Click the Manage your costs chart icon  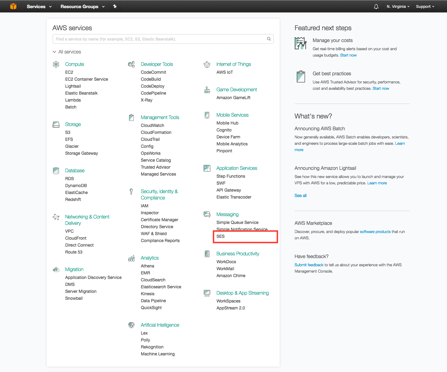[x=301, y=43]
